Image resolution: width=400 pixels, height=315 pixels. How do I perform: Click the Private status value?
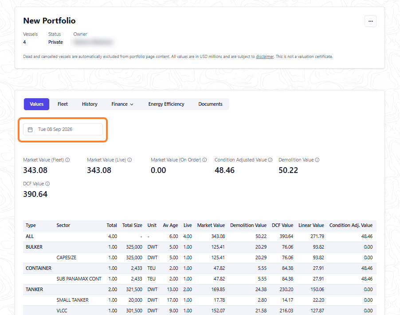[x=55, y=42]
